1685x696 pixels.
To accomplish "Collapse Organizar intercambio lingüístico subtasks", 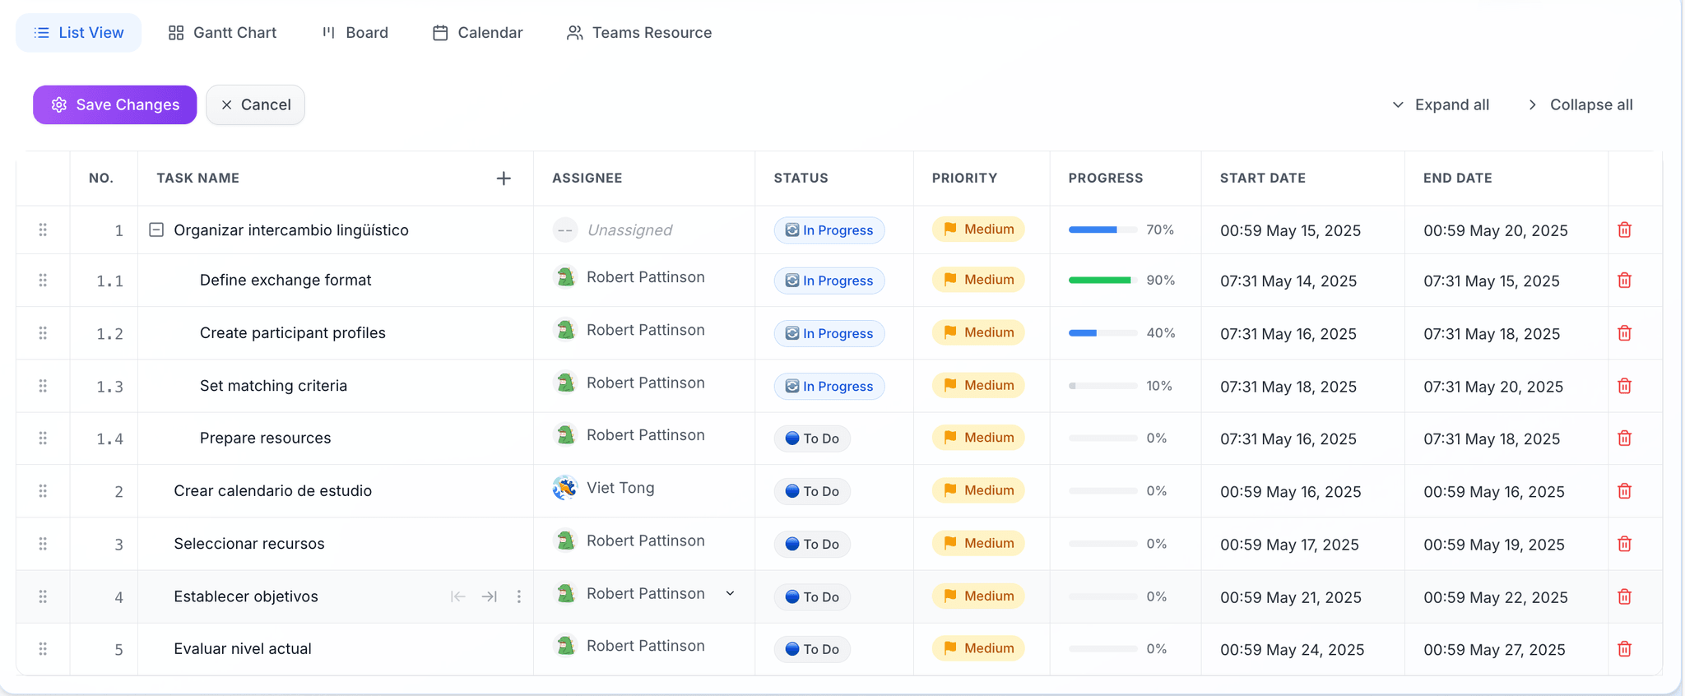I will point(156,230).
